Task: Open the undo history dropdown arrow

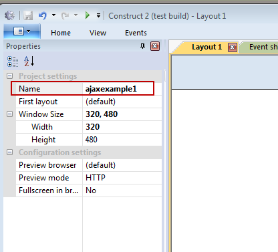Action: coord(53,15)
